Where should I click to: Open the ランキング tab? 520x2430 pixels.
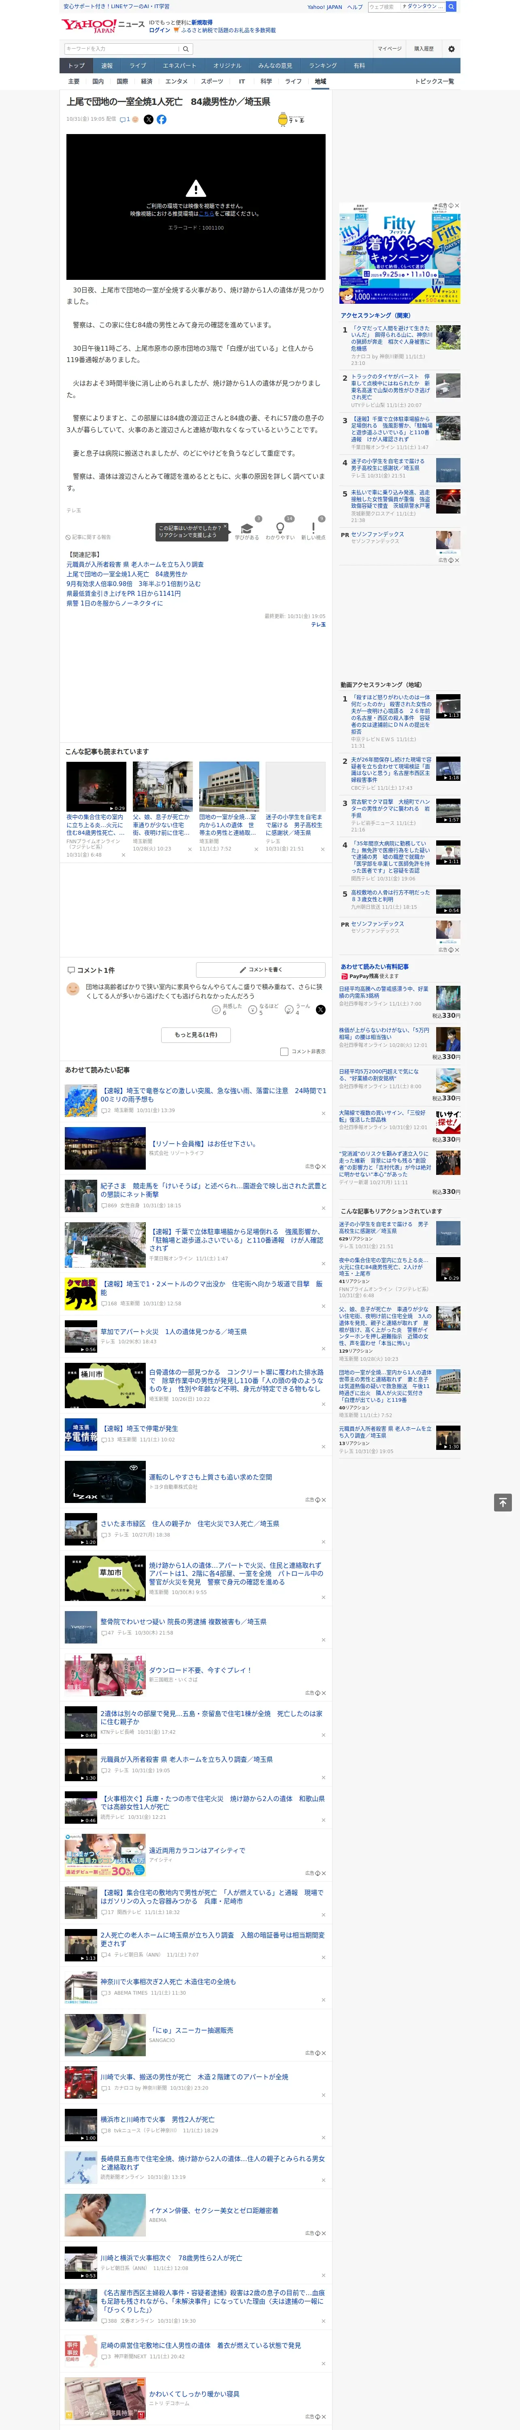(x=323, y=66)
